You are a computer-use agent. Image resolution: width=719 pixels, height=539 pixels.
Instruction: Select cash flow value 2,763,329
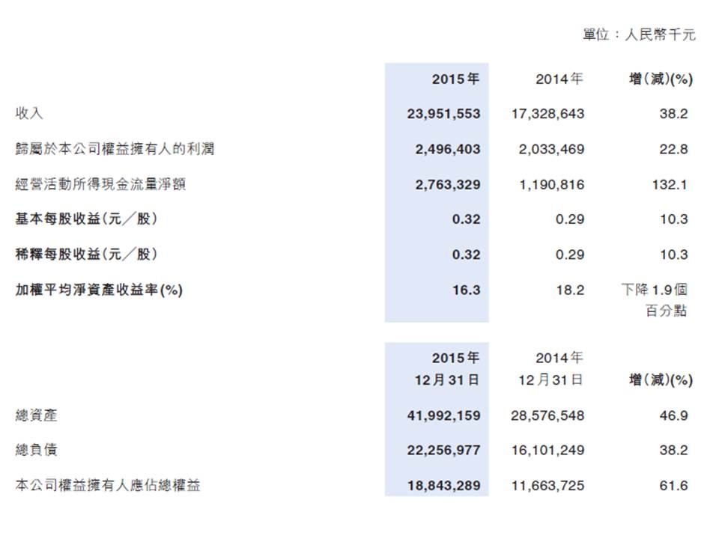[448, 184]
